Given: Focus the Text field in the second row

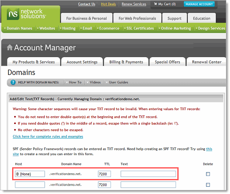Looking at the screenshot, I should pos(148,185).
